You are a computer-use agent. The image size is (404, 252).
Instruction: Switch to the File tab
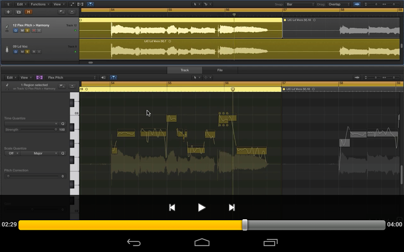coord(220,70)
